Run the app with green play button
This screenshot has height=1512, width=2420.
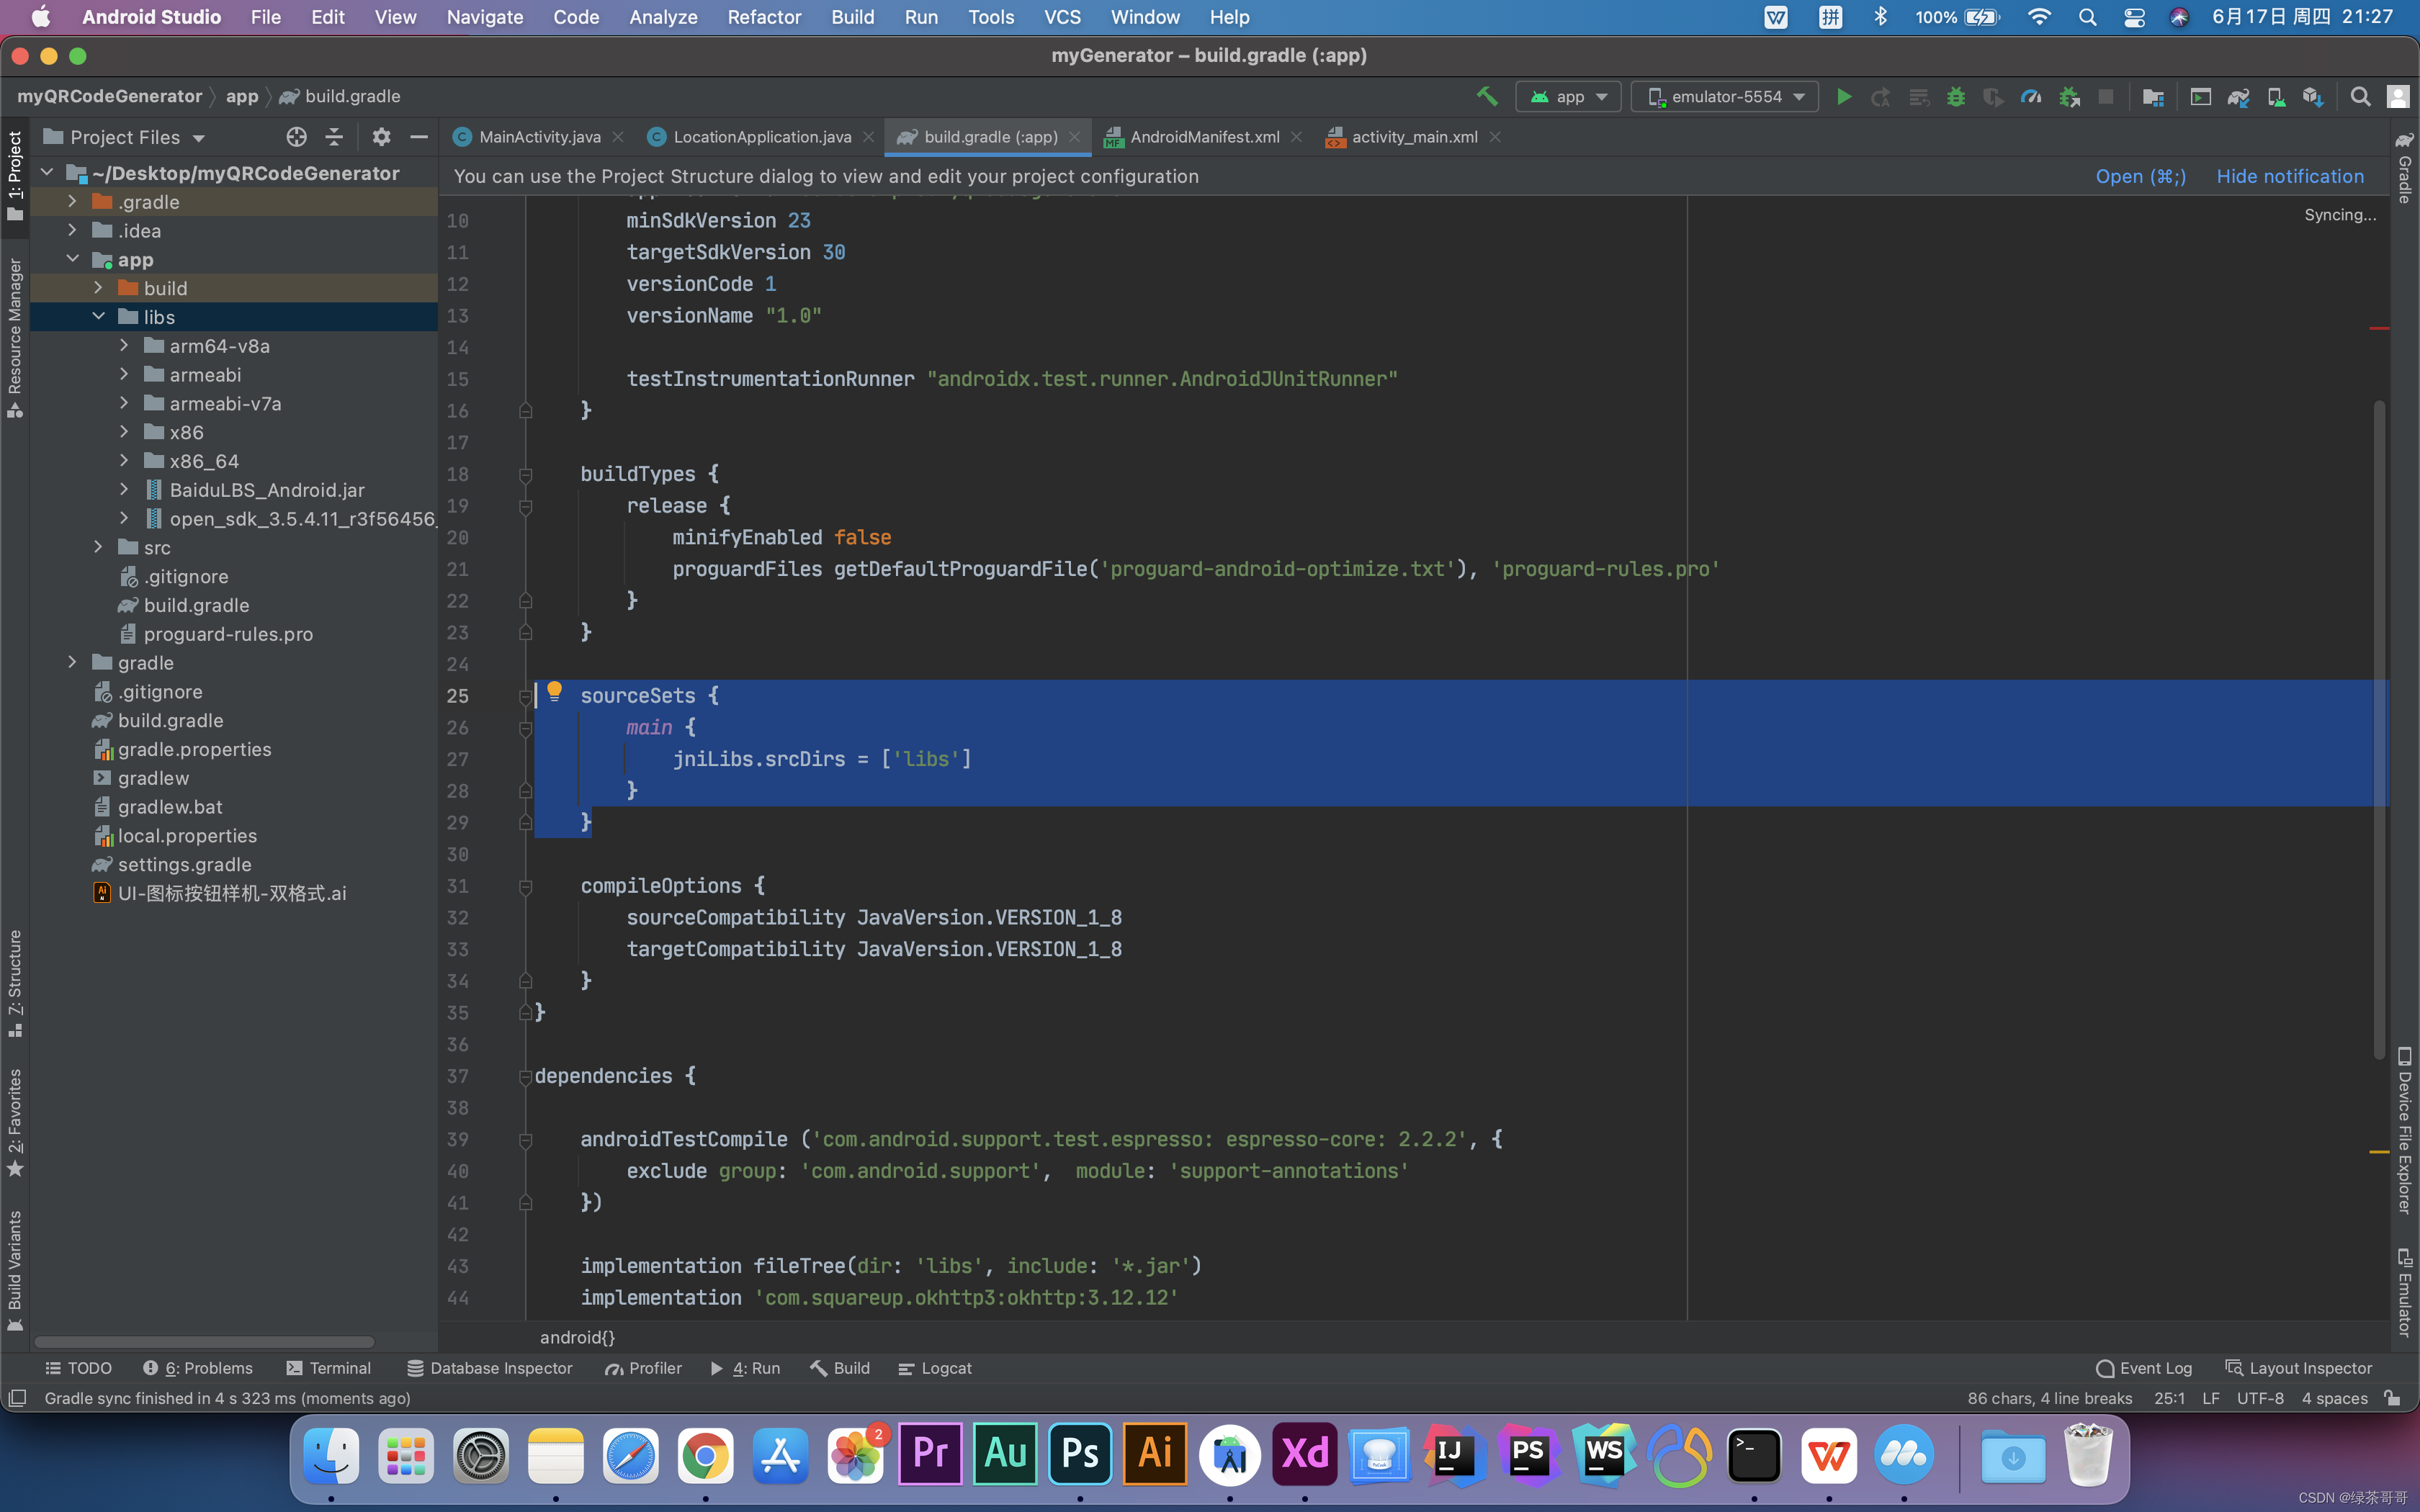(1844, 96)
